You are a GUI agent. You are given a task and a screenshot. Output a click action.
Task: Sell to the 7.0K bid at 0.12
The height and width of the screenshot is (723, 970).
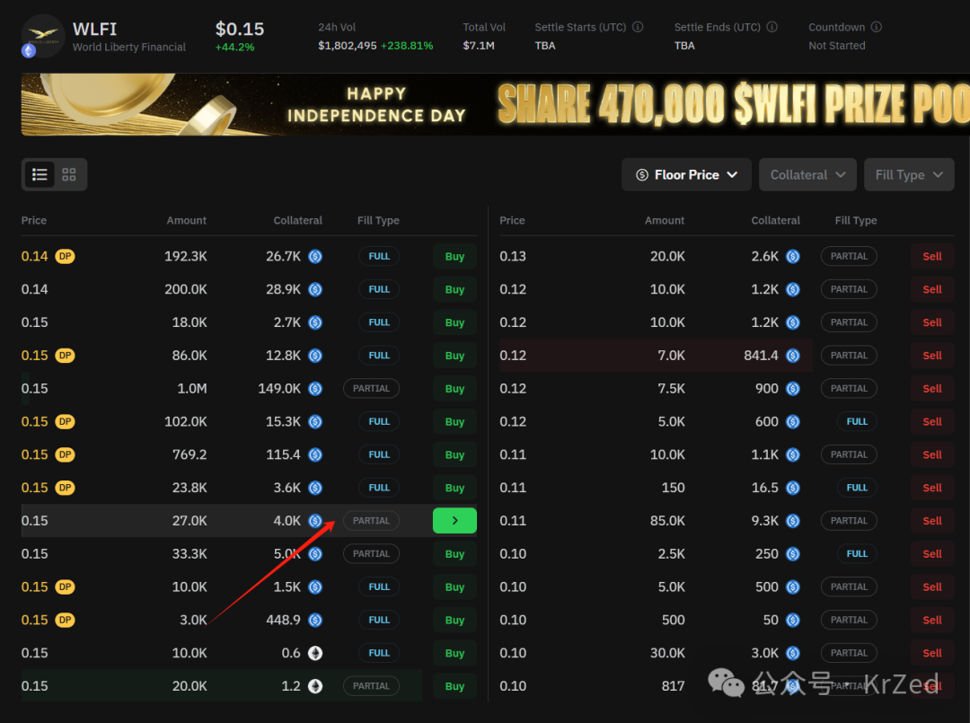pyautogui.click(x=932, y=356)
